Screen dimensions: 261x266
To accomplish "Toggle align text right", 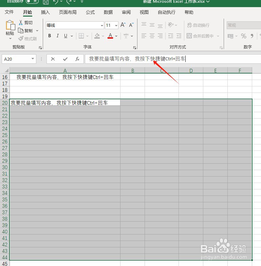I will [x=160, y=36].
